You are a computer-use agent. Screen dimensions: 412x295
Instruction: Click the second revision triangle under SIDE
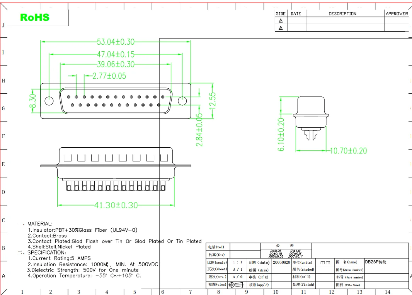tap(281, 28)
